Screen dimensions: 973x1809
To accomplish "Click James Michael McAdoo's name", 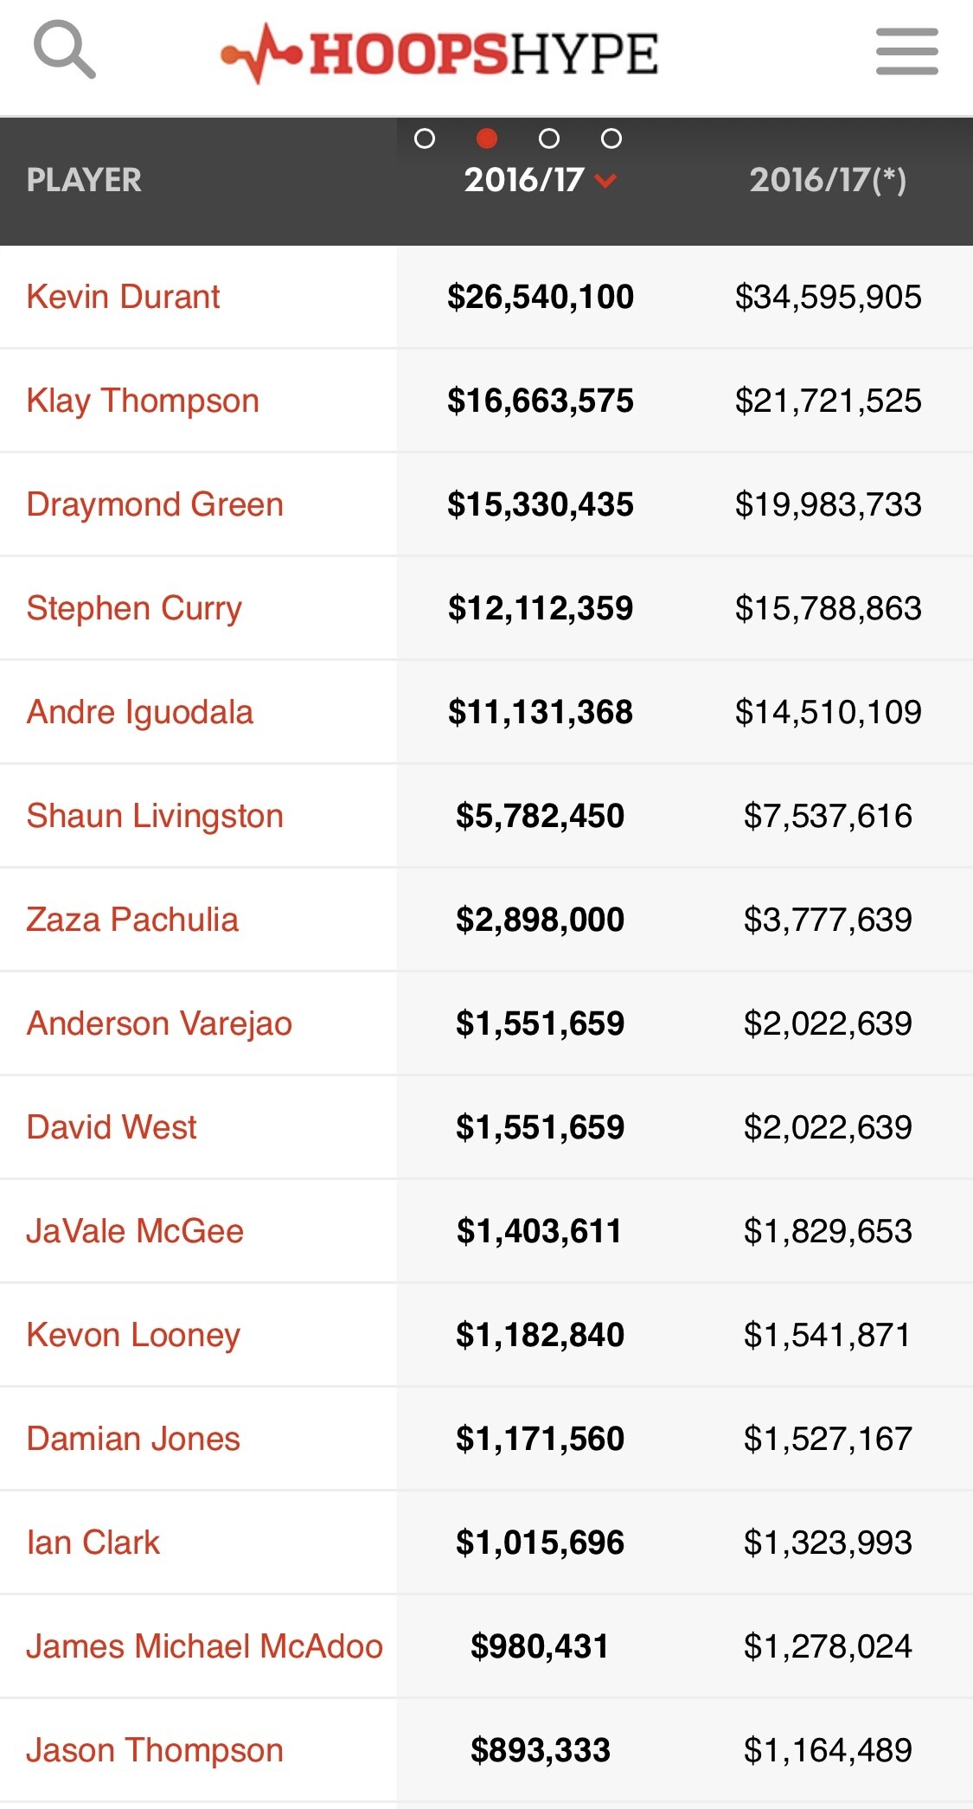I will (x=204, y=1646).
